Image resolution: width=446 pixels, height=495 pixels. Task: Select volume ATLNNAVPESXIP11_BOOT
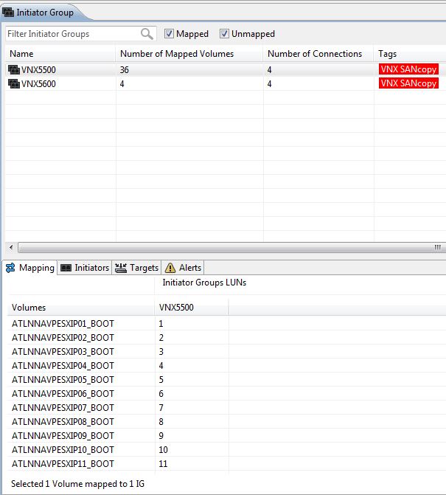(63, 464)
